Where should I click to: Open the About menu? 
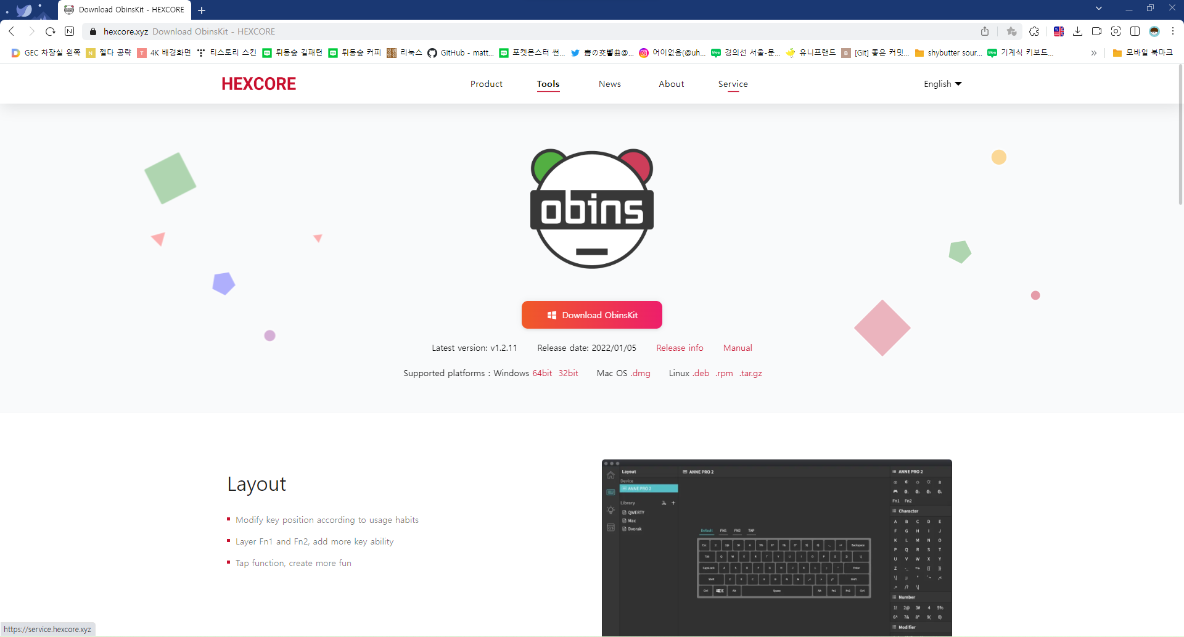(672, 84)
